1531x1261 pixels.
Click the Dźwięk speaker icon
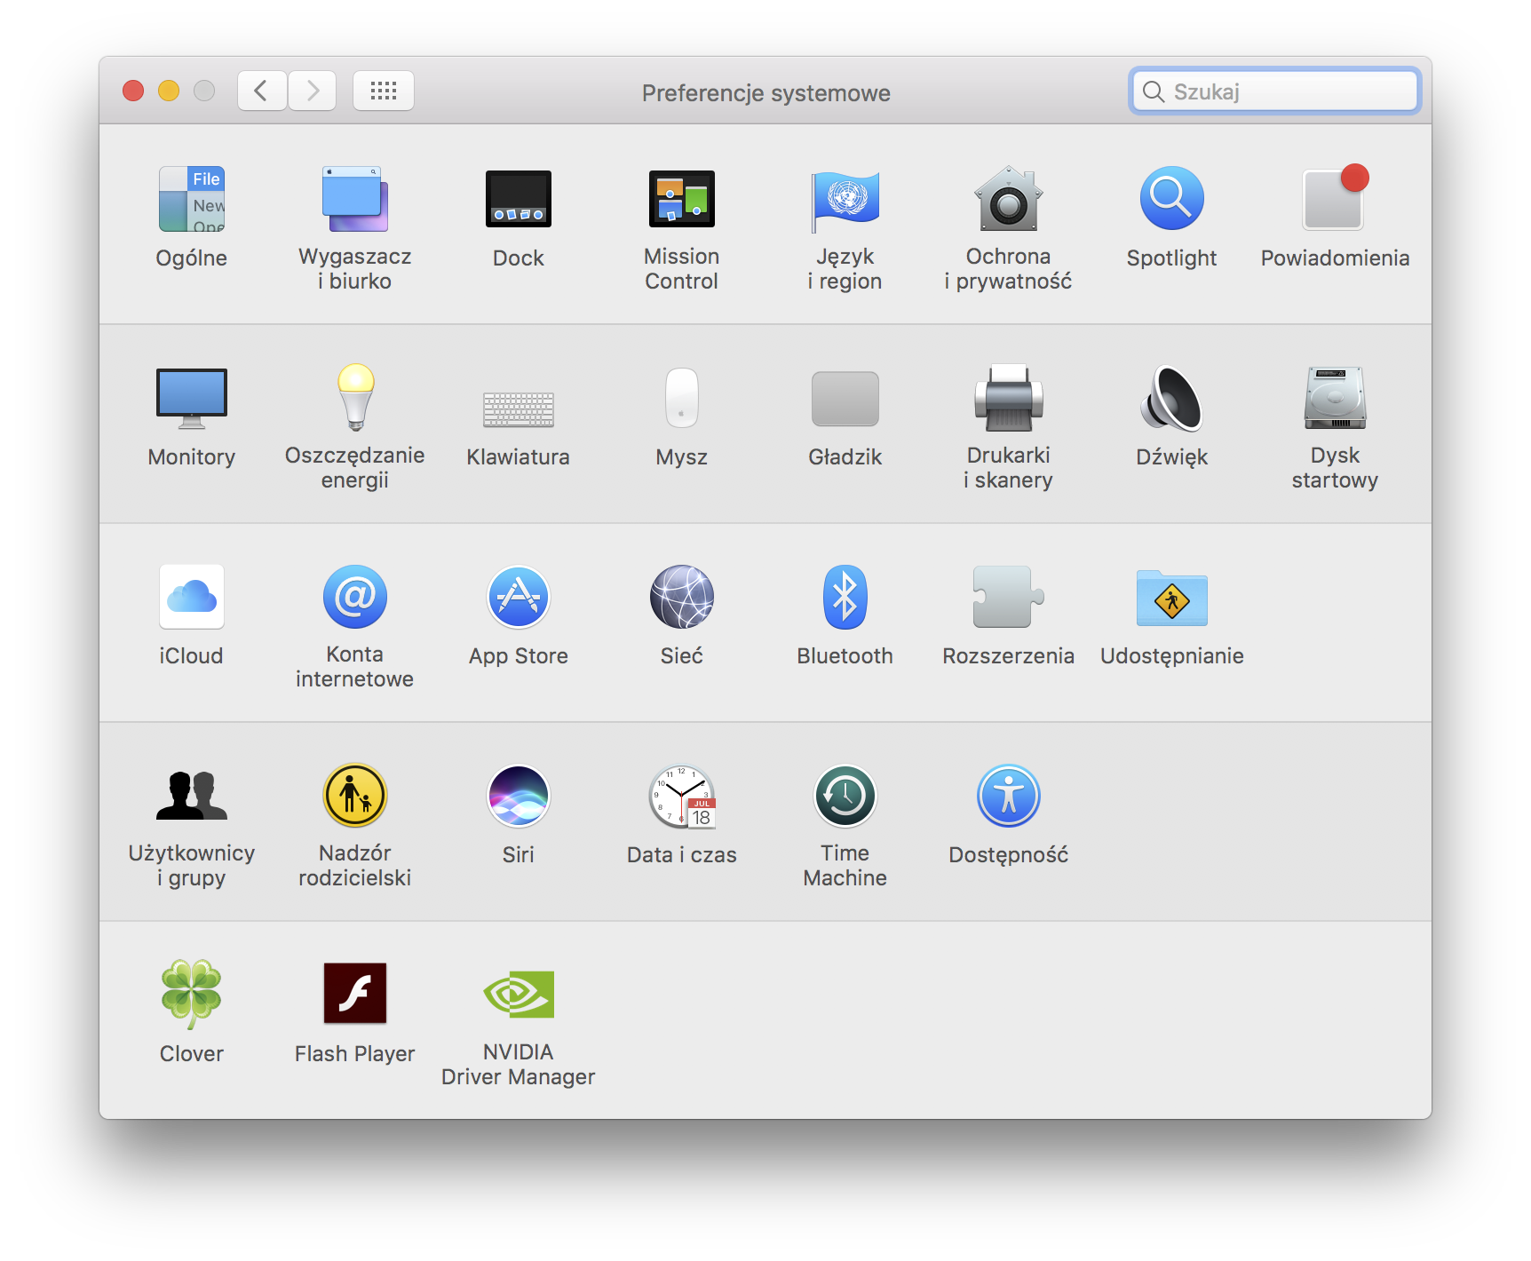1171,399
